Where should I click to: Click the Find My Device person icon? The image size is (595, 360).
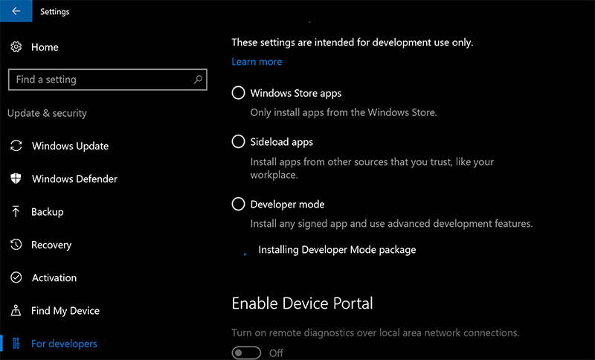click(x=16, y=310)
